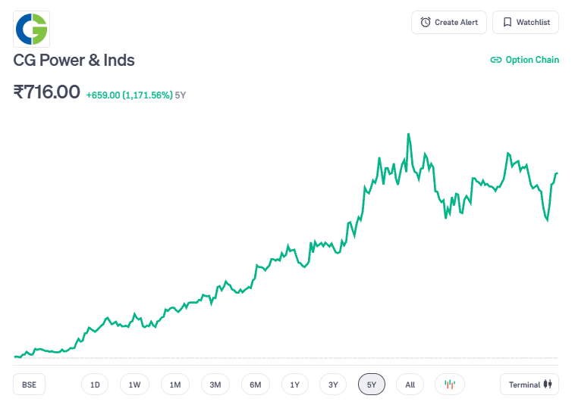Viewport: 575px width, 408px height.
Task: Click the bookmark icon in Watchlist
Action: click(x=507, y=23)
